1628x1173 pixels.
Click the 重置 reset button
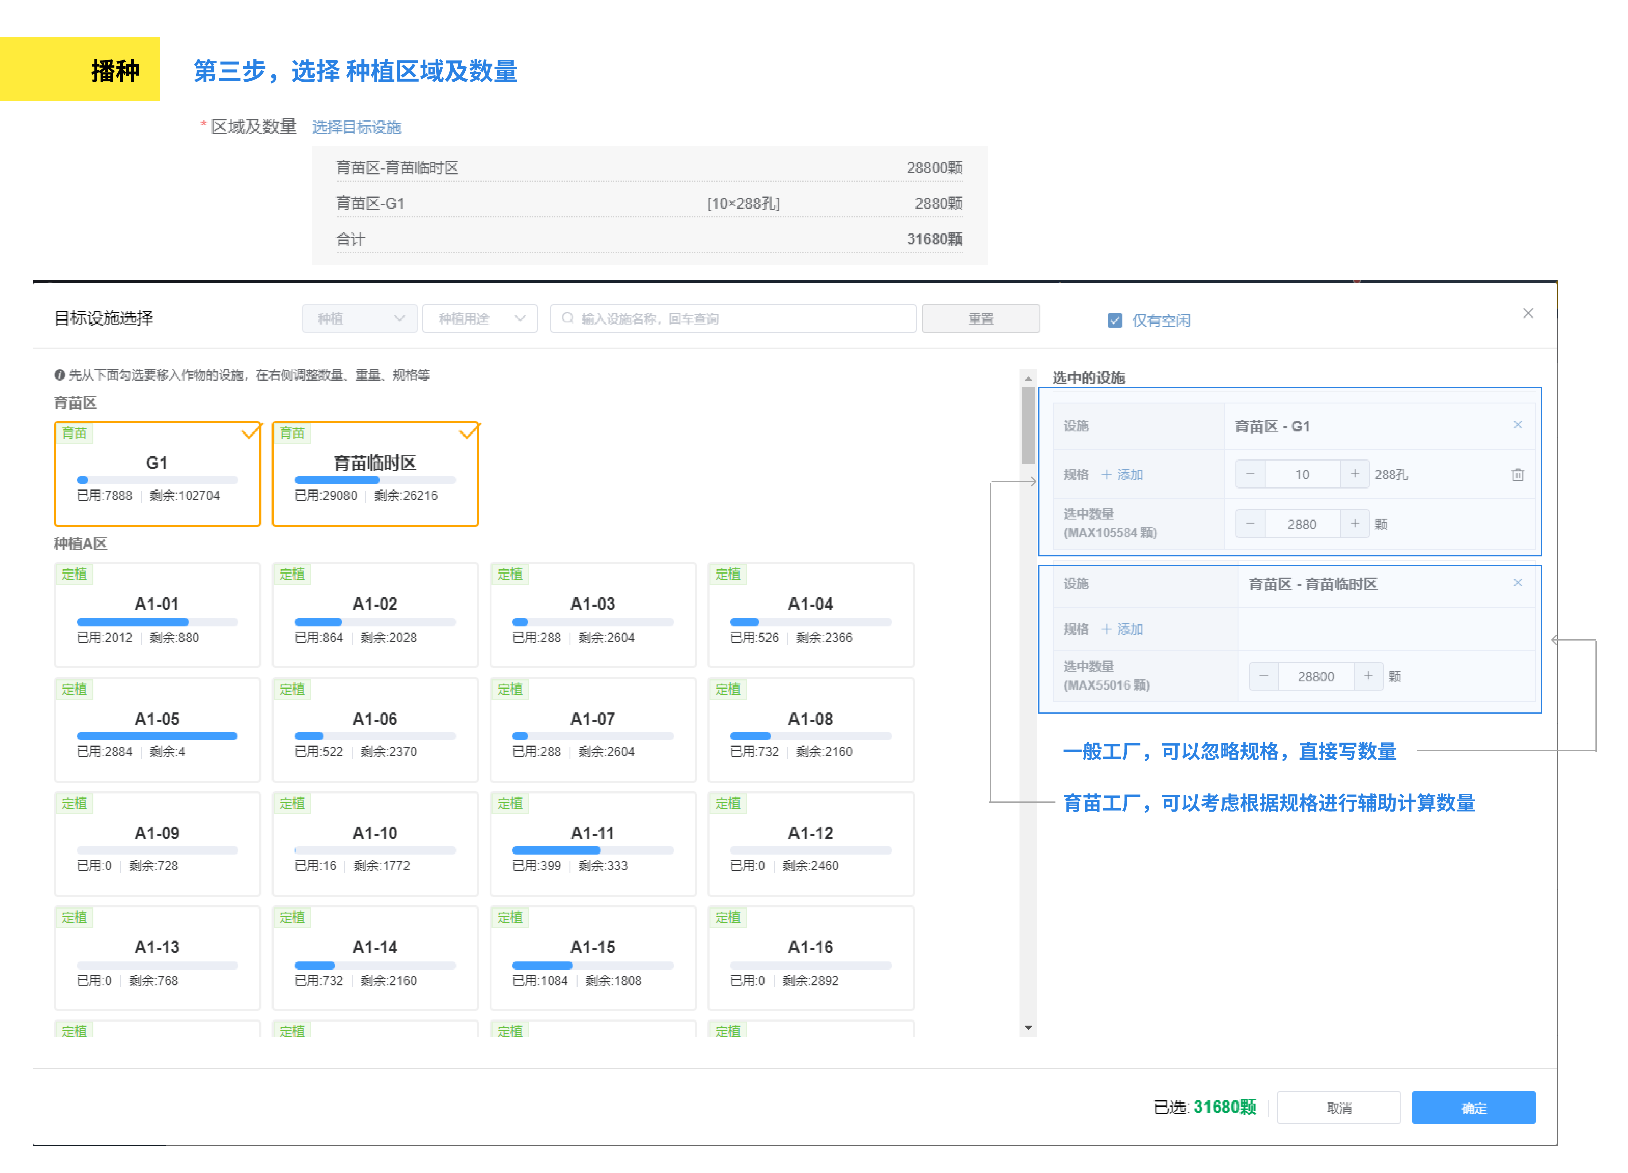(x=980, y=318)
